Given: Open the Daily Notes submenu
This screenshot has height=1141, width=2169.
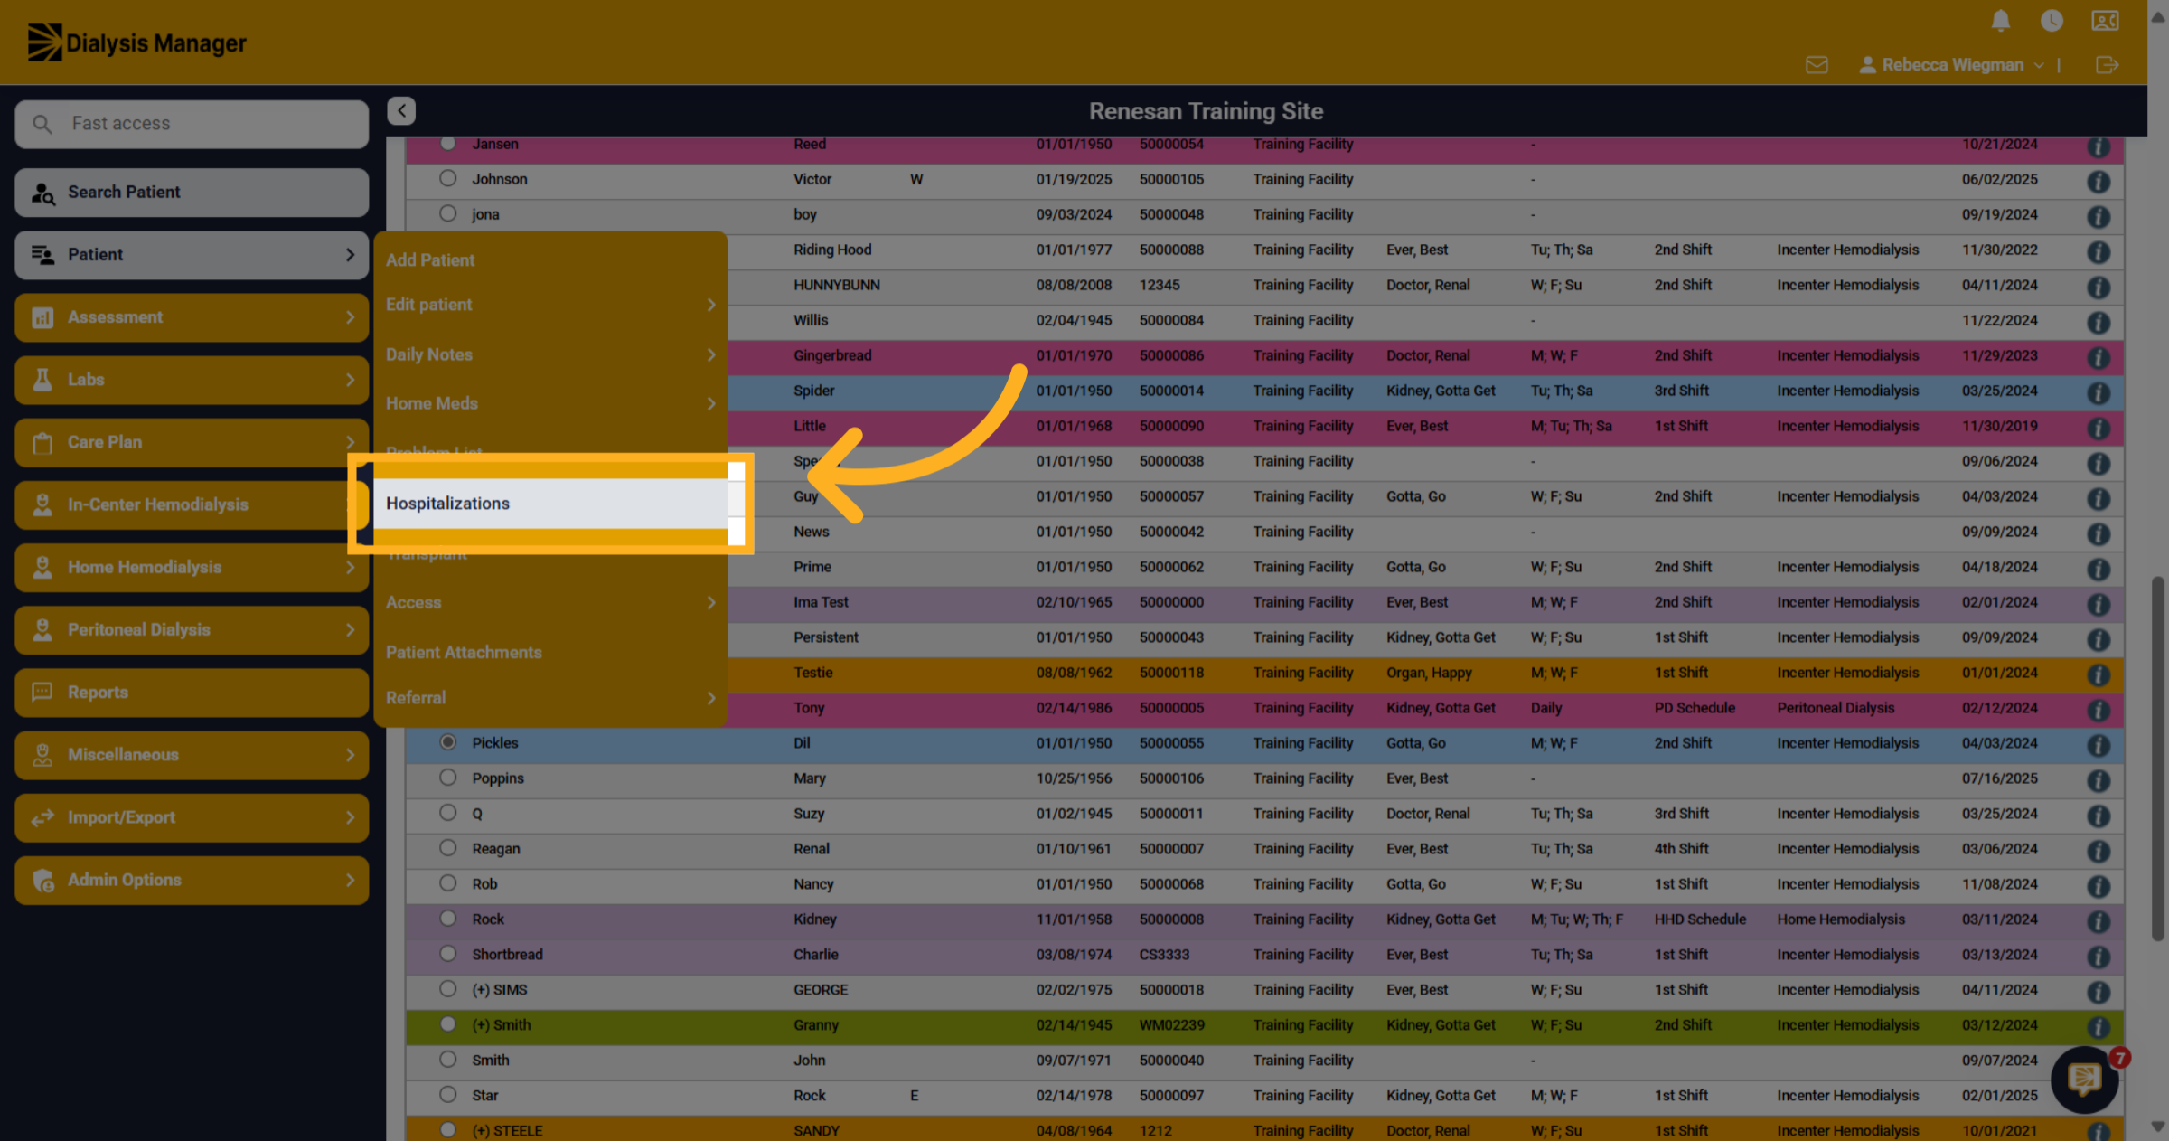Looking at the screenshot, I should pyautogui.click(x=550, y=354).
